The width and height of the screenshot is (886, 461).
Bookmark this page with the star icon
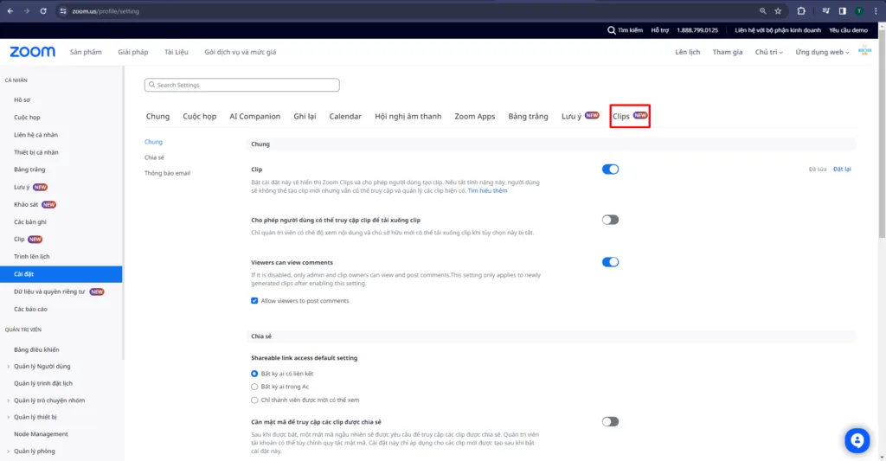tap(778, 11)
